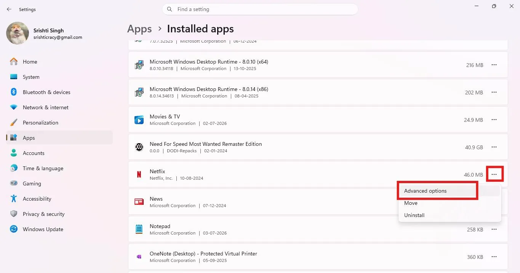Click the back arrow beside Settings
This screenshot has height=273, width=520.
tap(9, 9)
